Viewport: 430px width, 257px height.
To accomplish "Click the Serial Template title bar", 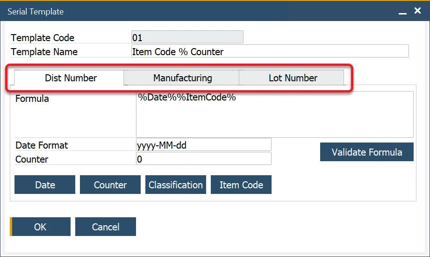I will click(x=187, y=11).
